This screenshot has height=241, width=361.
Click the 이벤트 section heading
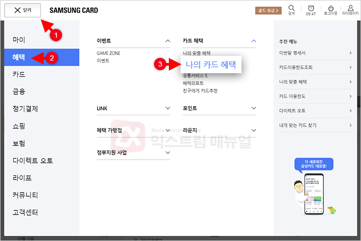click(x=104, y=41)
